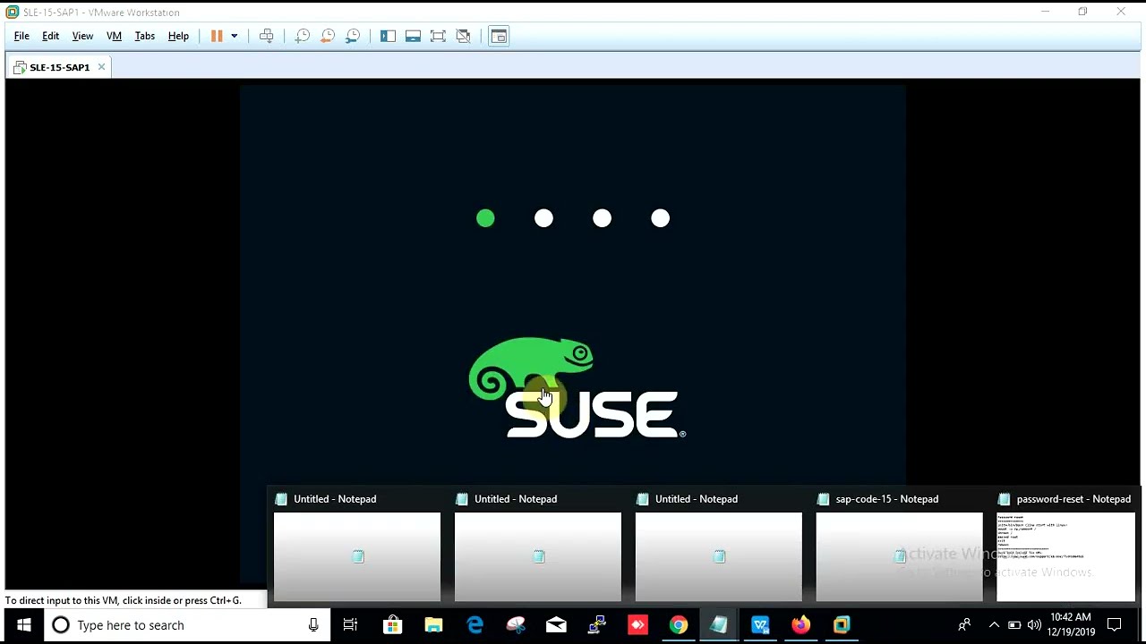Viewport: 1146px width, 644px height.
Task: Open the snapshot manager
Action: click(353, 36)
